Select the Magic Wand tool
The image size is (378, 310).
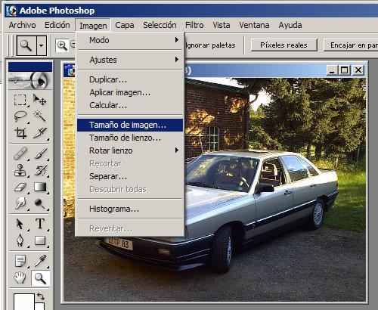coord(39,116)
